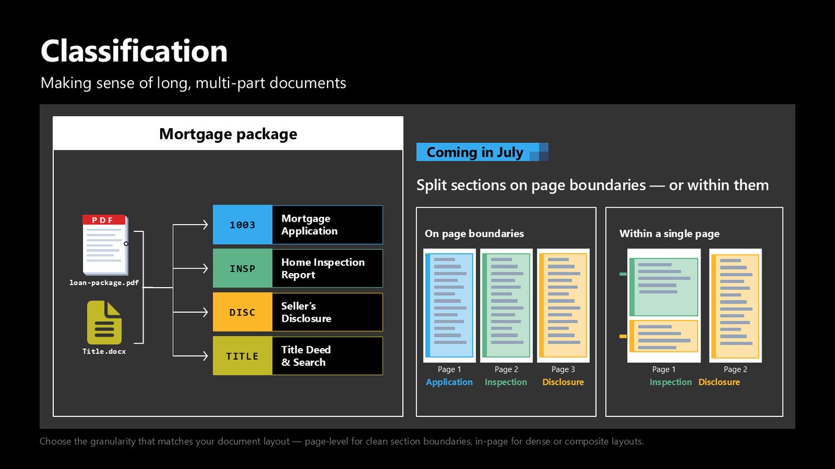Screen dimensions: 835x469
Task: Click the Page 3 caption
Action: pyautogui.click(x=563, y=369)
